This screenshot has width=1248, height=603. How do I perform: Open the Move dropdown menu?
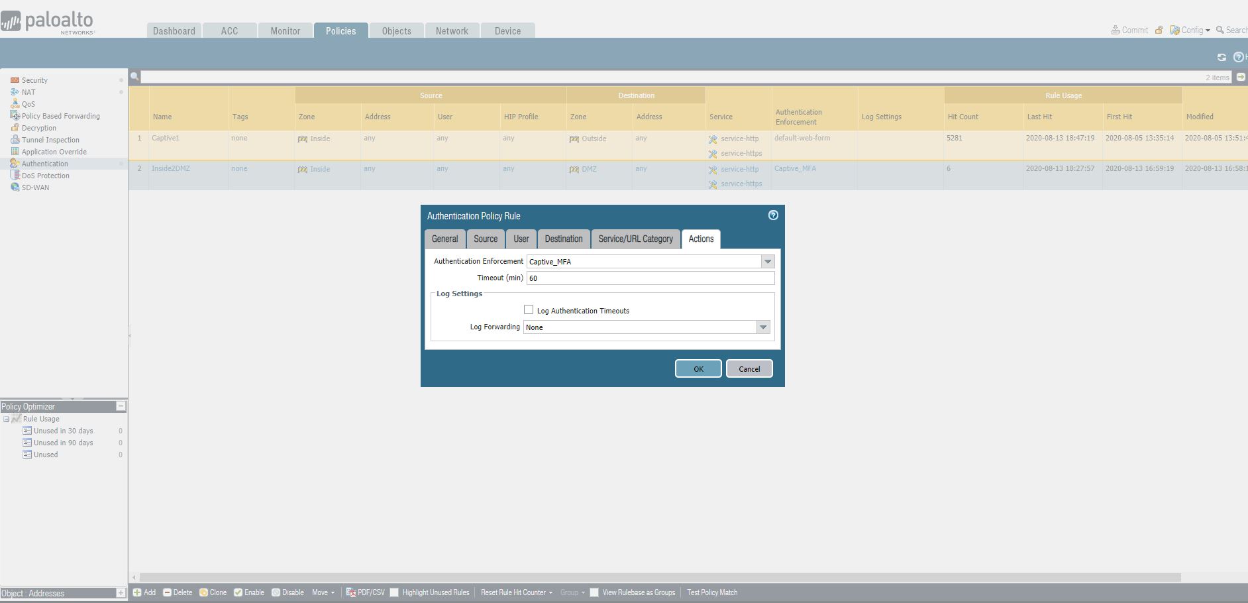click(x=323, y=592)
